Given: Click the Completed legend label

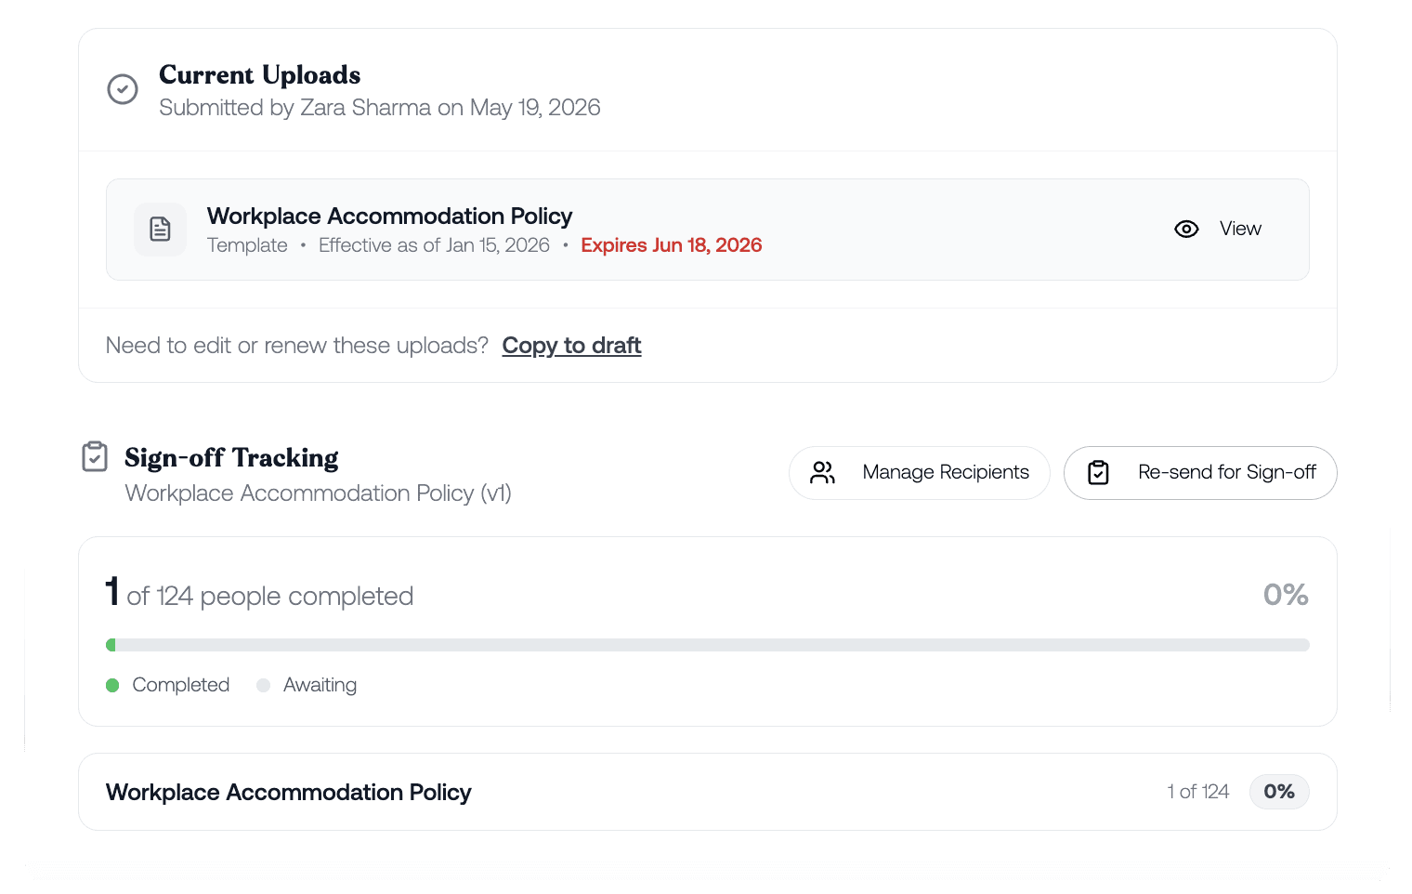Looking at the screenshot, I should pos(181,685).
